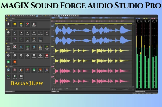
Task: Collapse the Export section
Action: coord(6,67)
